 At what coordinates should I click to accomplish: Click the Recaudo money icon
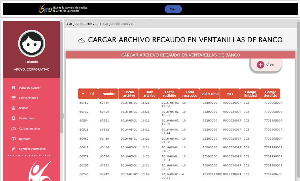click(x=14, y=139)
